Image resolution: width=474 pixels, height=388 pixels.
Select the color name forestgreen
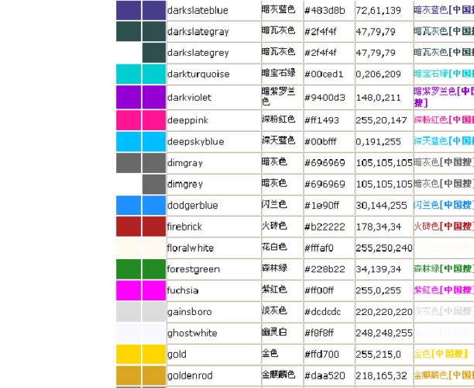[x=194, y=269]
